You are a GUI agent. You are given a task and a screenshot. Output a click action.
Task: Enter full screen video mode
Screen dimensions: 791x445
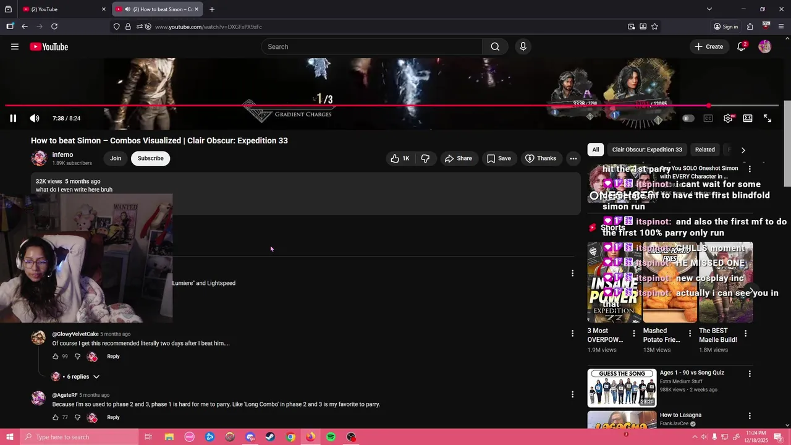pos(768,118)
